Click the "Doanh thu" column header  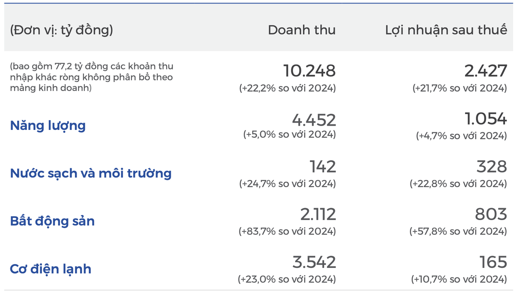[302, 30]
